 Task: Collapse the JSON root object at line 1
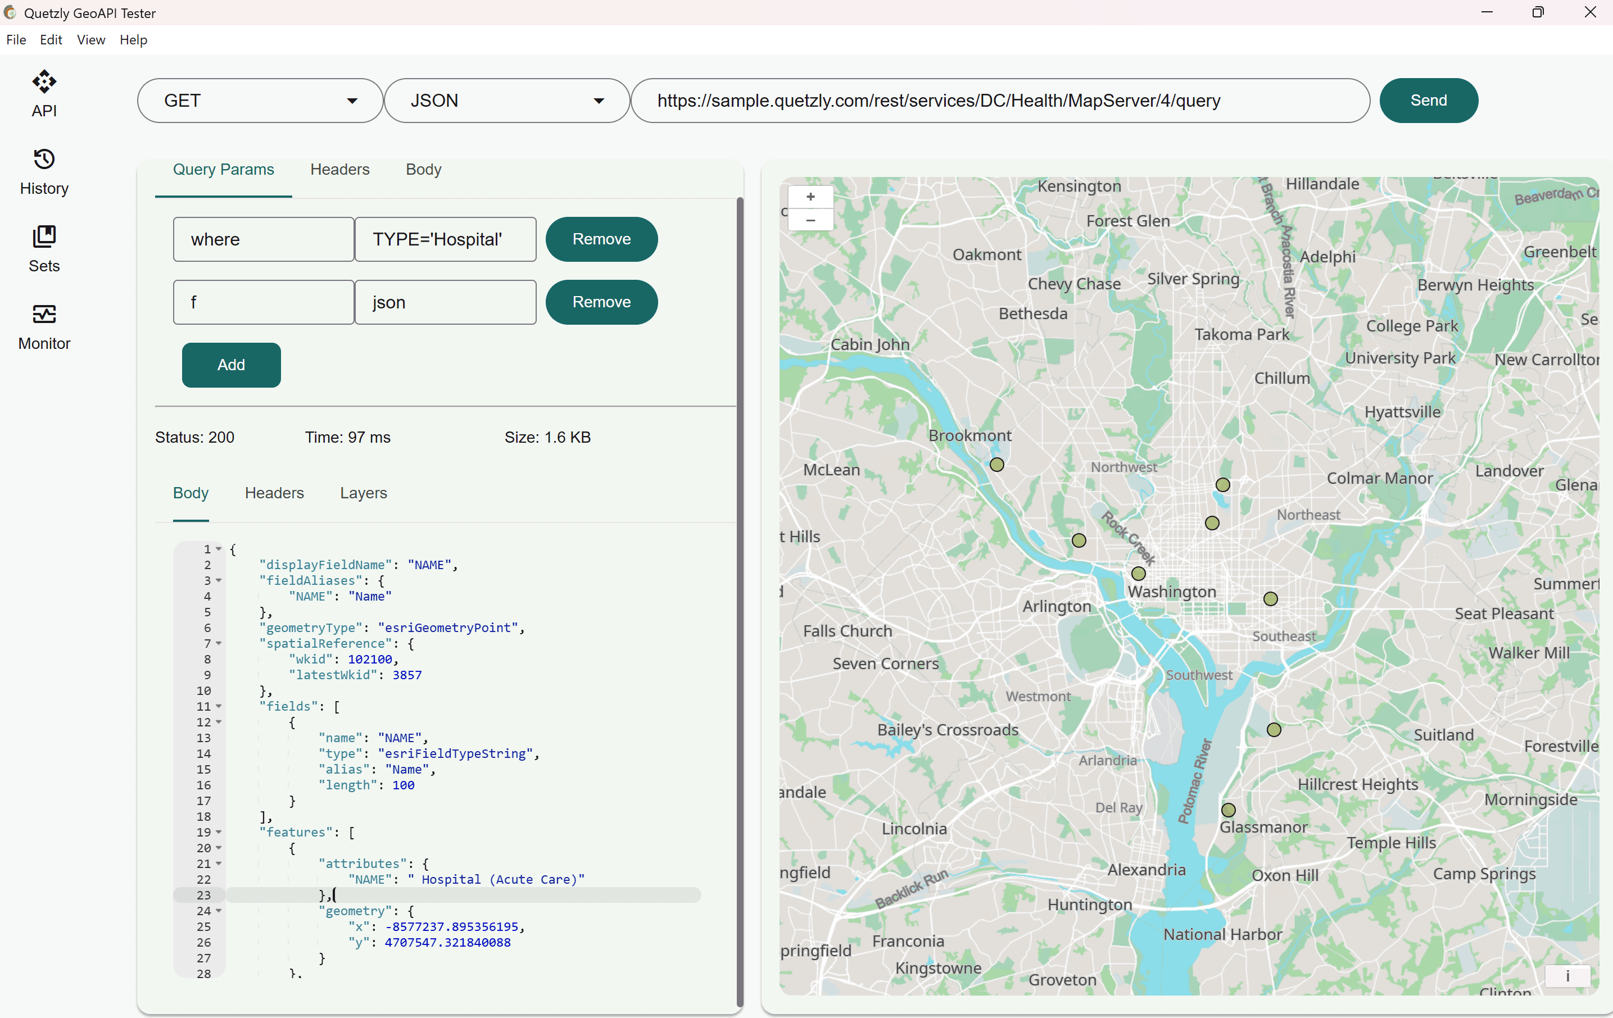click(x=219, y=549)
